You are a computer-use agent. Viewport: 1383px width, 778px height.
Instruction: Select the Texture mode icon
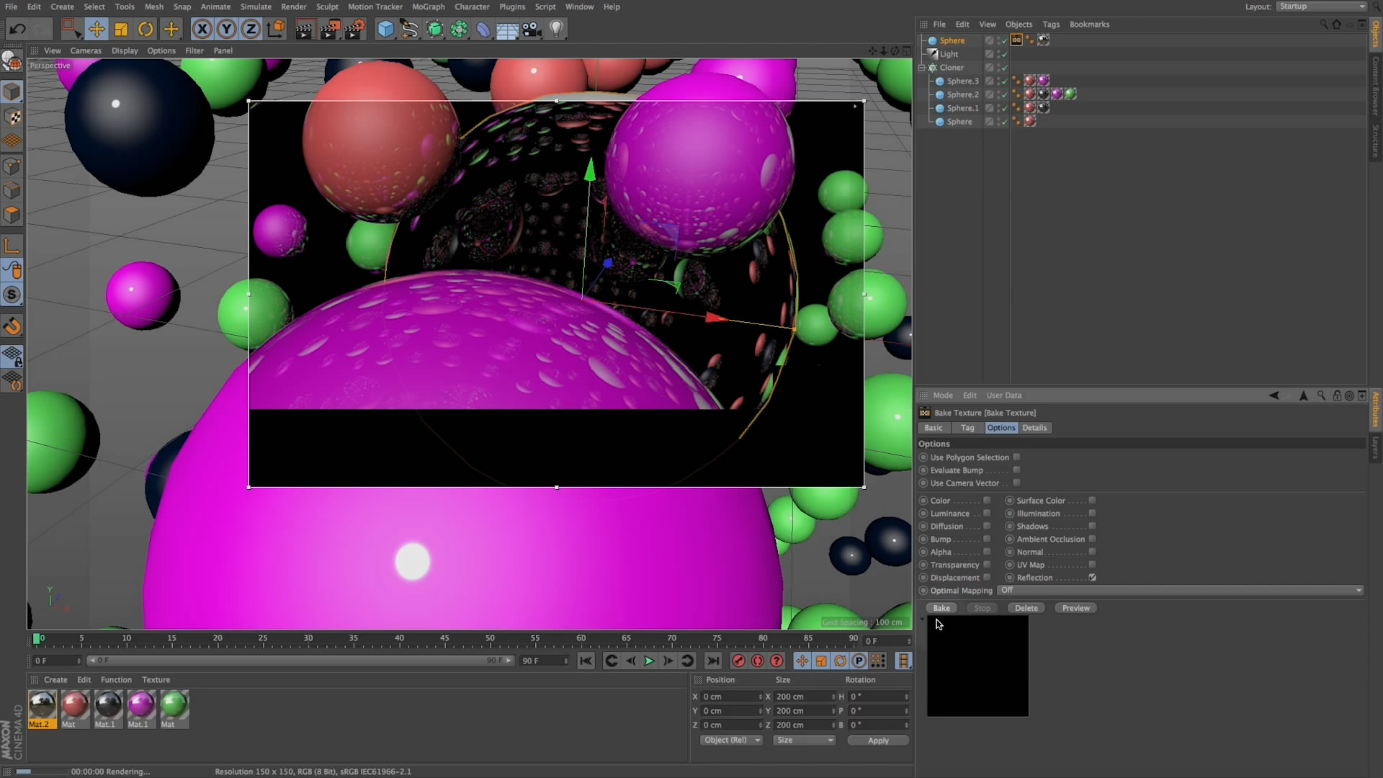(12, 117)
